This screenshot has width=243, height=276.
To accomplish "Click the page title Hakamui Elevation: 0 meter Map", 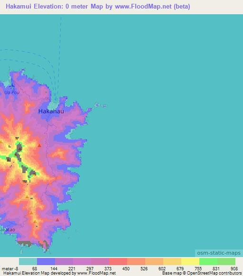I will coord(54,7).
